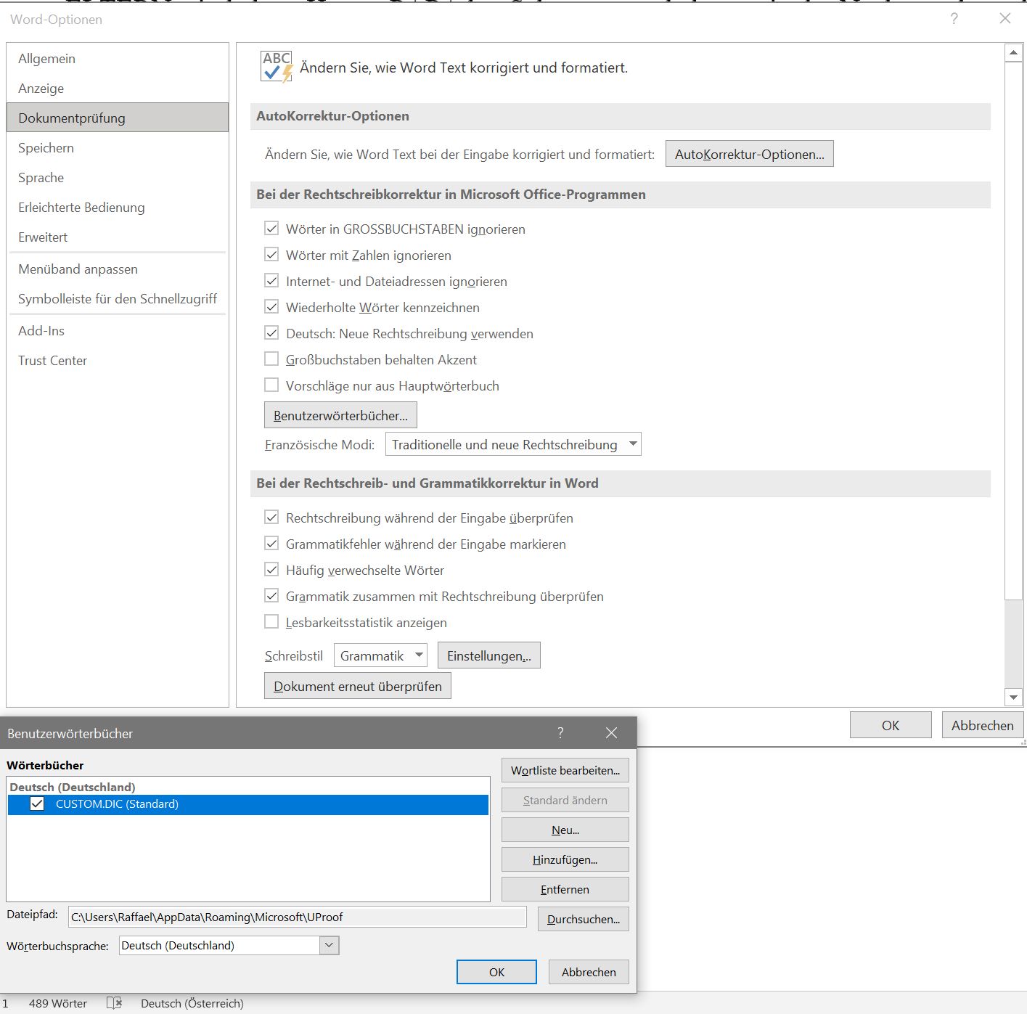The height and width of the screenshot is (1014, 1027).
Task: Click the options pane vertical scrollbar thumb
Action: tap(1014, 330)
